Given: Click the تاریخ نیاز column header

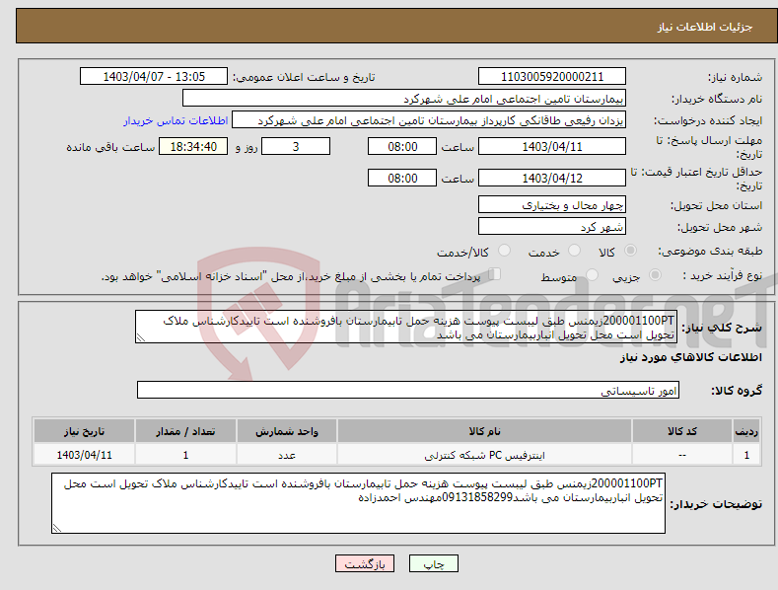Looking at the screenshot, I should pos(85,431).
